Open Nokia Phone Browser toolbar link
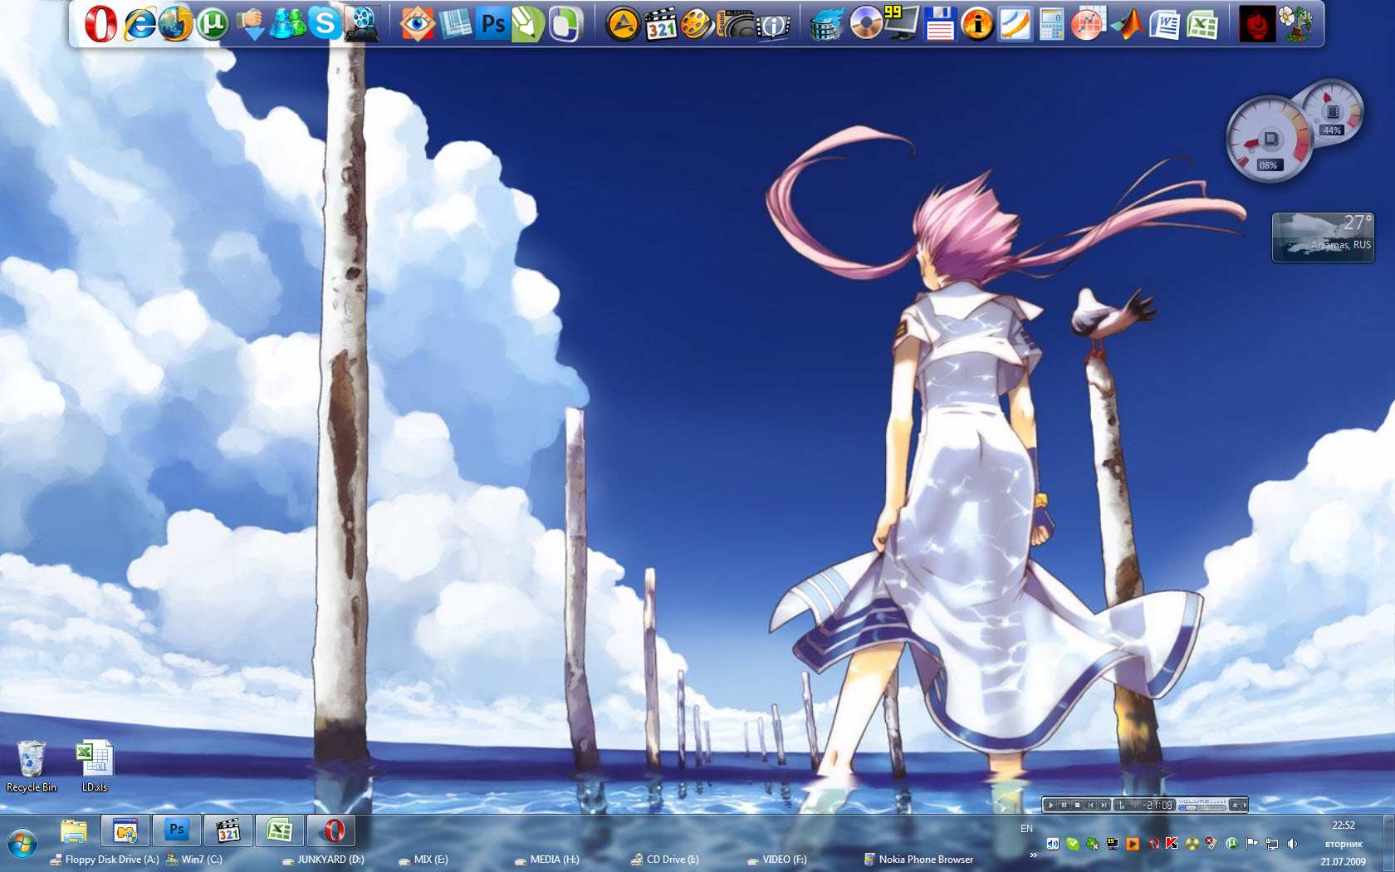Screen dimensions: 1395x872 918,860
